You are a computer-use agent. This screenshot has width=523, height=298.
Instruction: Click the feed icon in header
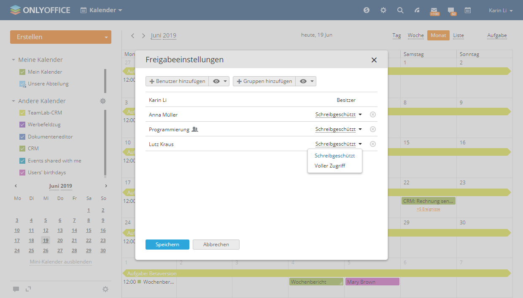pyautogui.click(x=417, y=11)
